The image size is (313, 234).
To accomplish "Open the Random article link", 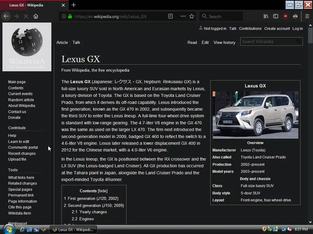I will pos(21,100).
